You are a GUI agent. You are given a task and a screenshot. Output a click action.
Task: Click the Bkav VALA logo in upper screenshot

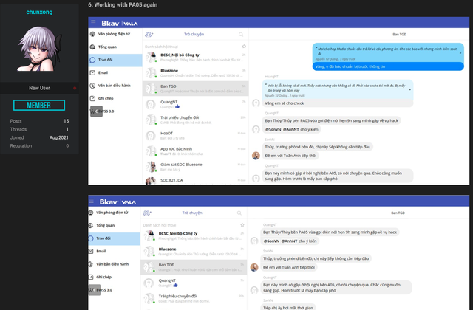[120, 23]
